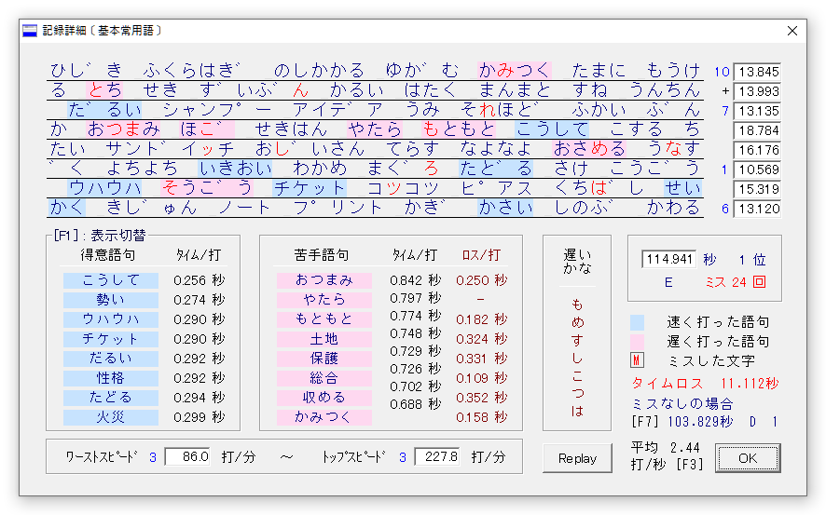Click highlighted word こうして in typed text
The height and width of the screenshot is (515, 826).
[x=552, y=129]
